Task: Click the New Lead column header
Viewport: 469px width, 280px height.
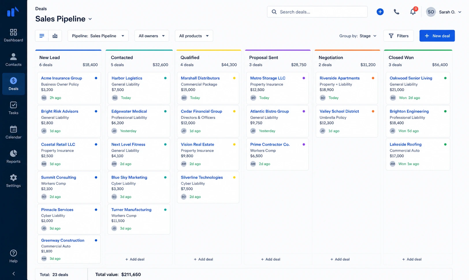Action: pos(50,58)
